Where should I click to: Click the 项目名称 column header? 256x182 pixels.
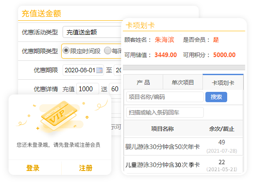coord(163,129)
